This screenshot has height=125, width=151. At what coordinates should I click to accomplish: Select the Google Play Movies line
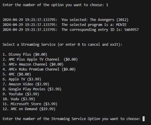click(x=32, y=89)
